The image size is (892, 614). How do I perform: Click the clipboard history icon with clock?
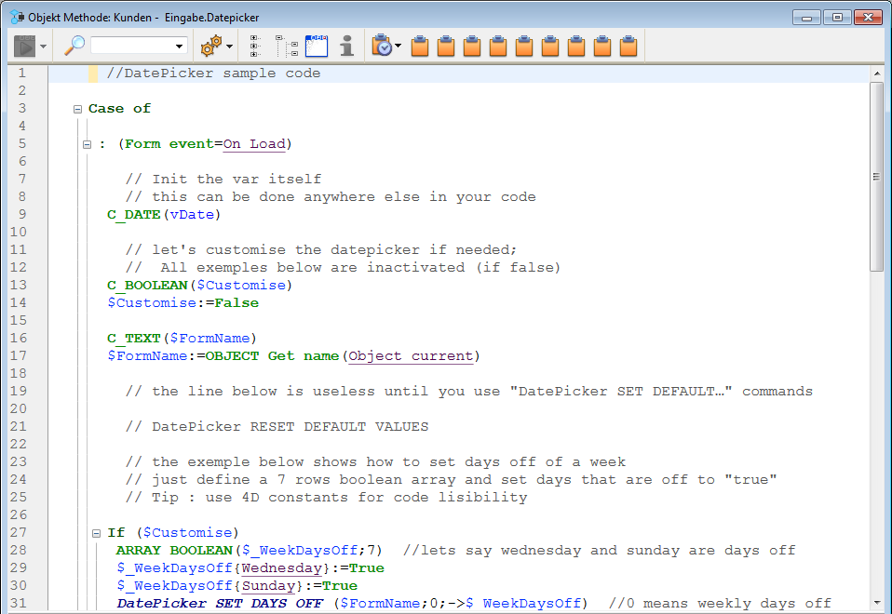(382, 46)
